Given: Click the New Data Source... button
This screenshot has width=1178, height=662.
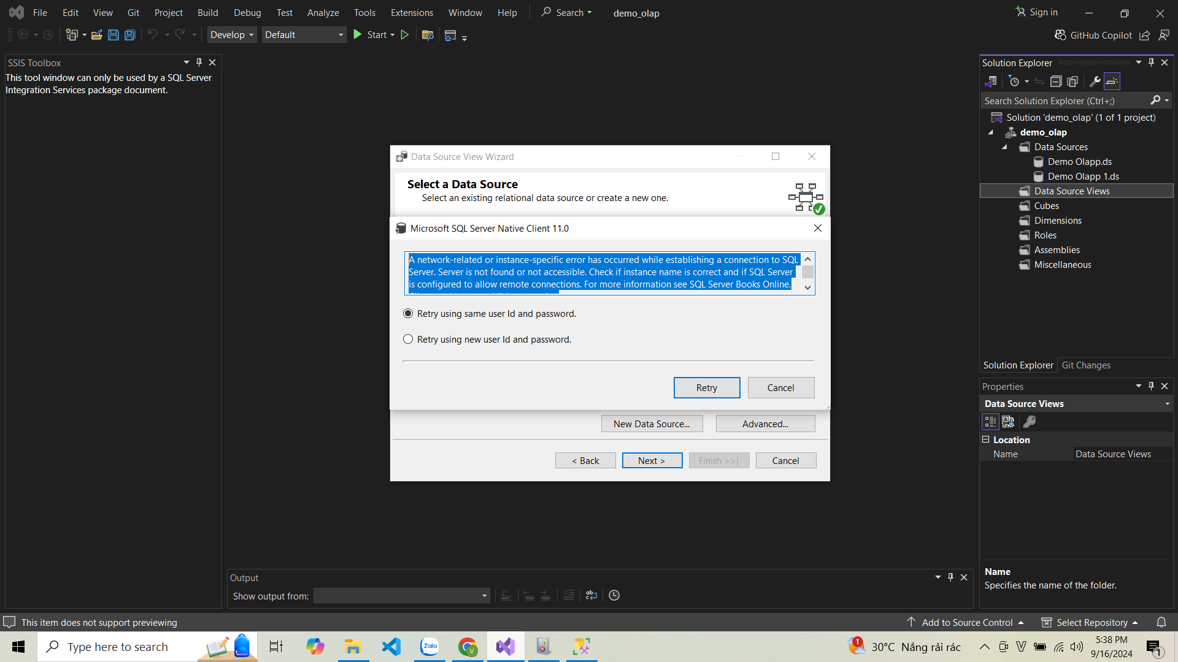Looking at the screenshot, I should pos(652,424).
